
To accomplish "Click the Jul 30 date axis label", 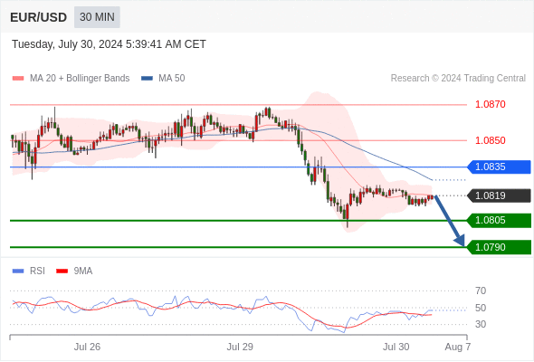I will pyautogui.click(x=396, y=347).
